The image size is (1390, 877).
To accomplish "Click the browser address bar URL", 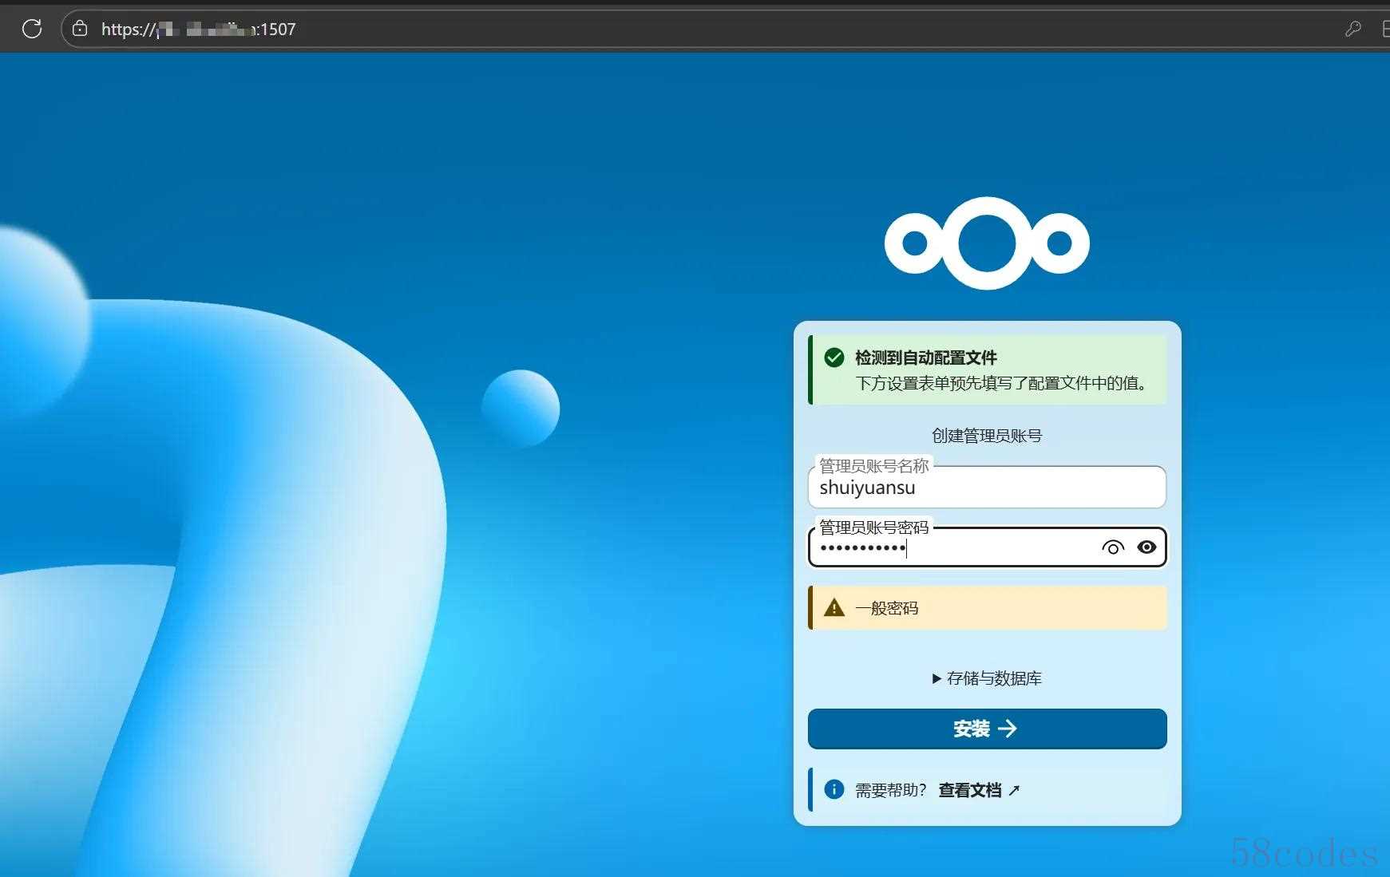I will pyautogui.click(x=199, y=30).
